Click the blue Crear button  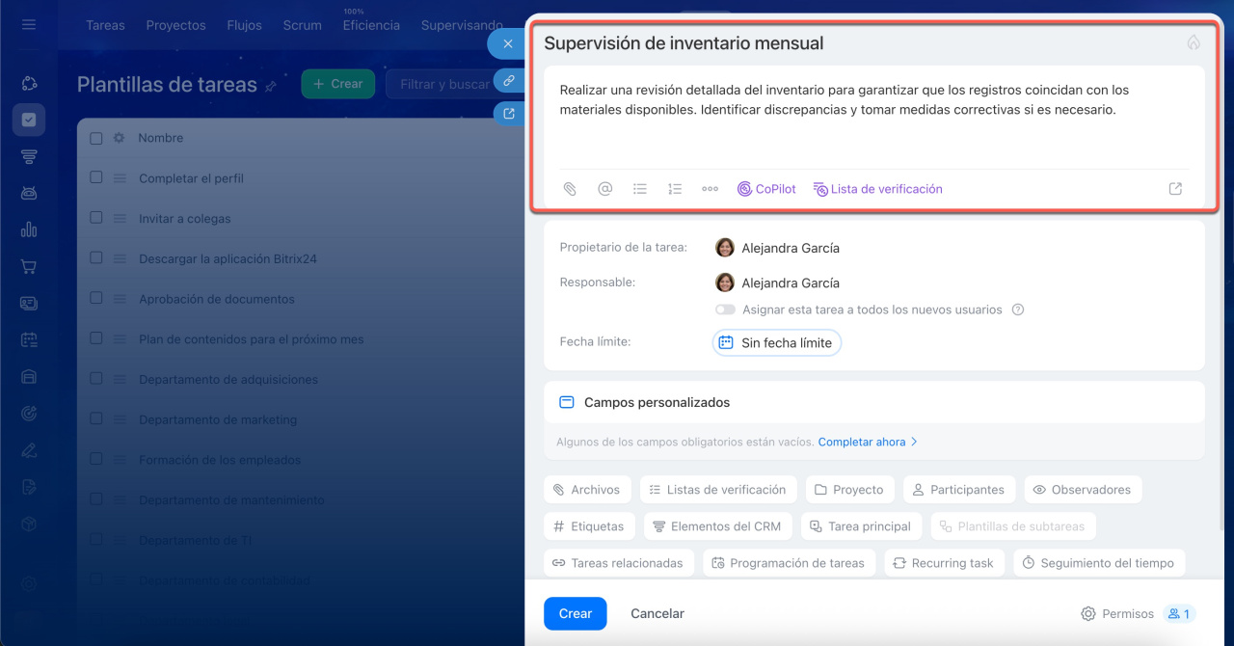(x=575, y=613)
